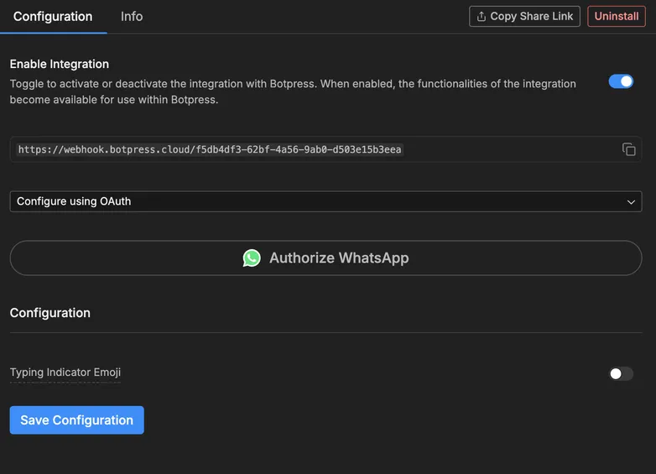
Task: Click the WhatsApp logo icon
Action: point(252,258)
